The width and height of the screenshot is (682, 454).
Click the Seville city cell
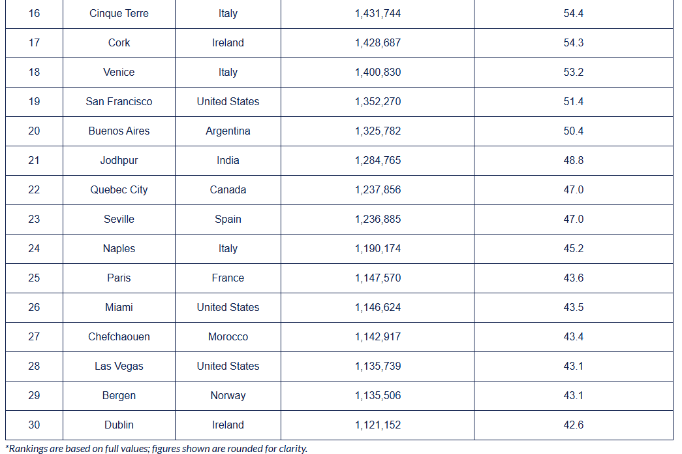119,219
